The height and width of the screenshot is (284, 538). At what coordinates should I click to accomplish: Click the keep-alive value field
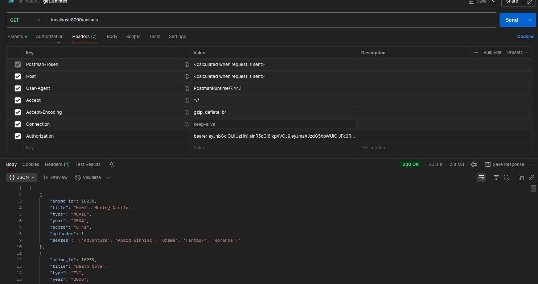coord(274,124)
